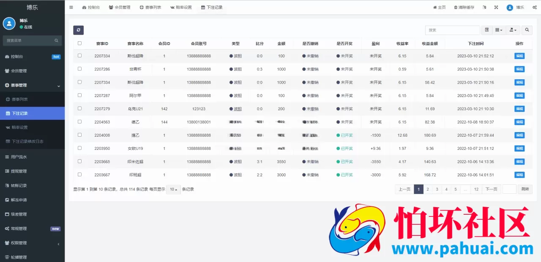
Task: Click 清除缓存 in the top bar
Action: point(464,7)
